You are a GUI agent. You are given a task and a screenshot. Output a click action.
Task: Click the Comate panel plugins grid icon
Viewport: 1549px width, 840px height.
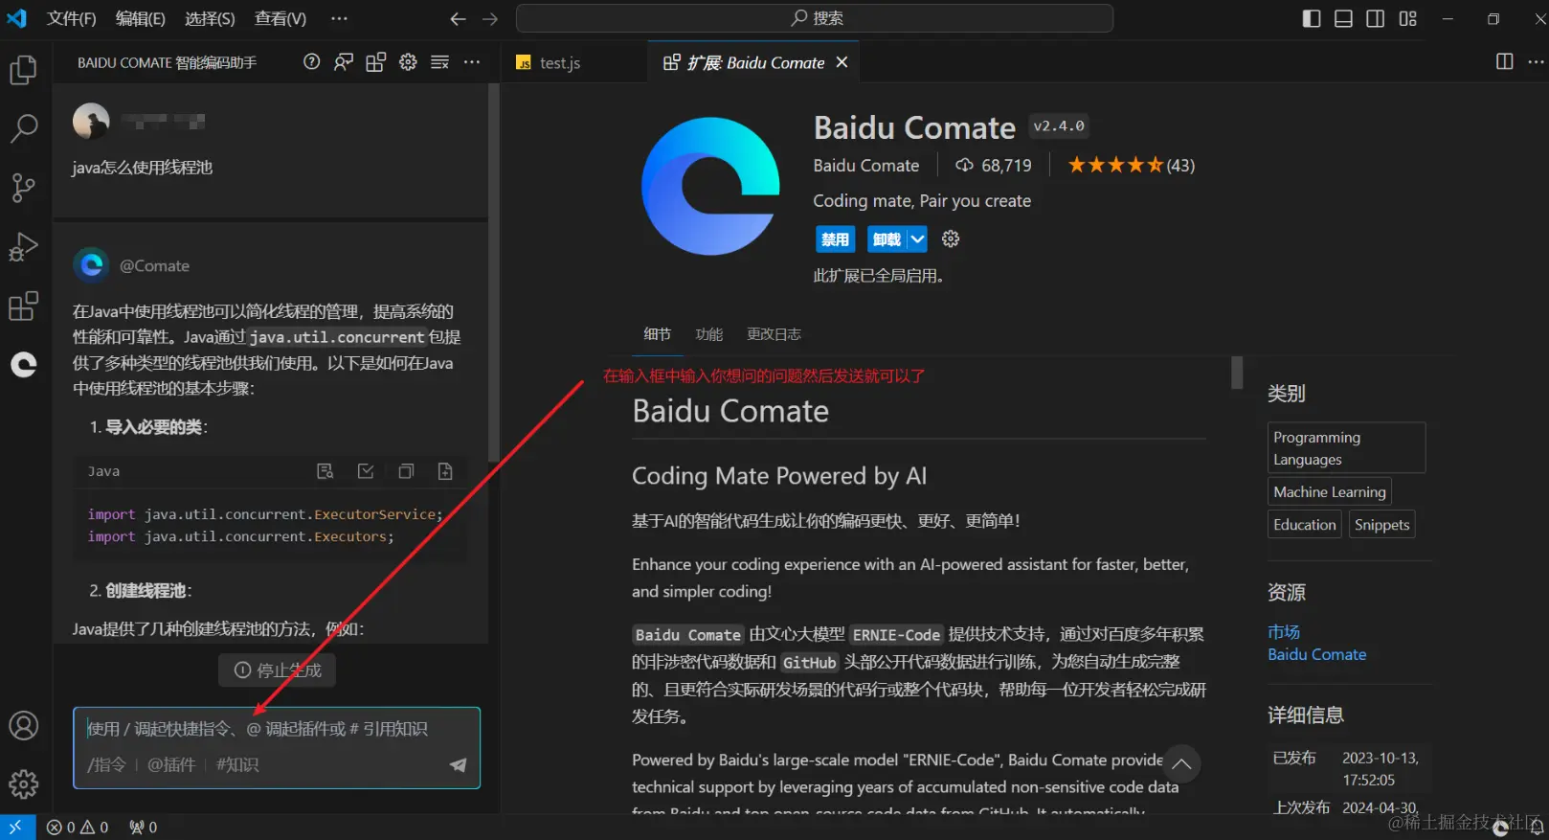[x=375, y=62]
